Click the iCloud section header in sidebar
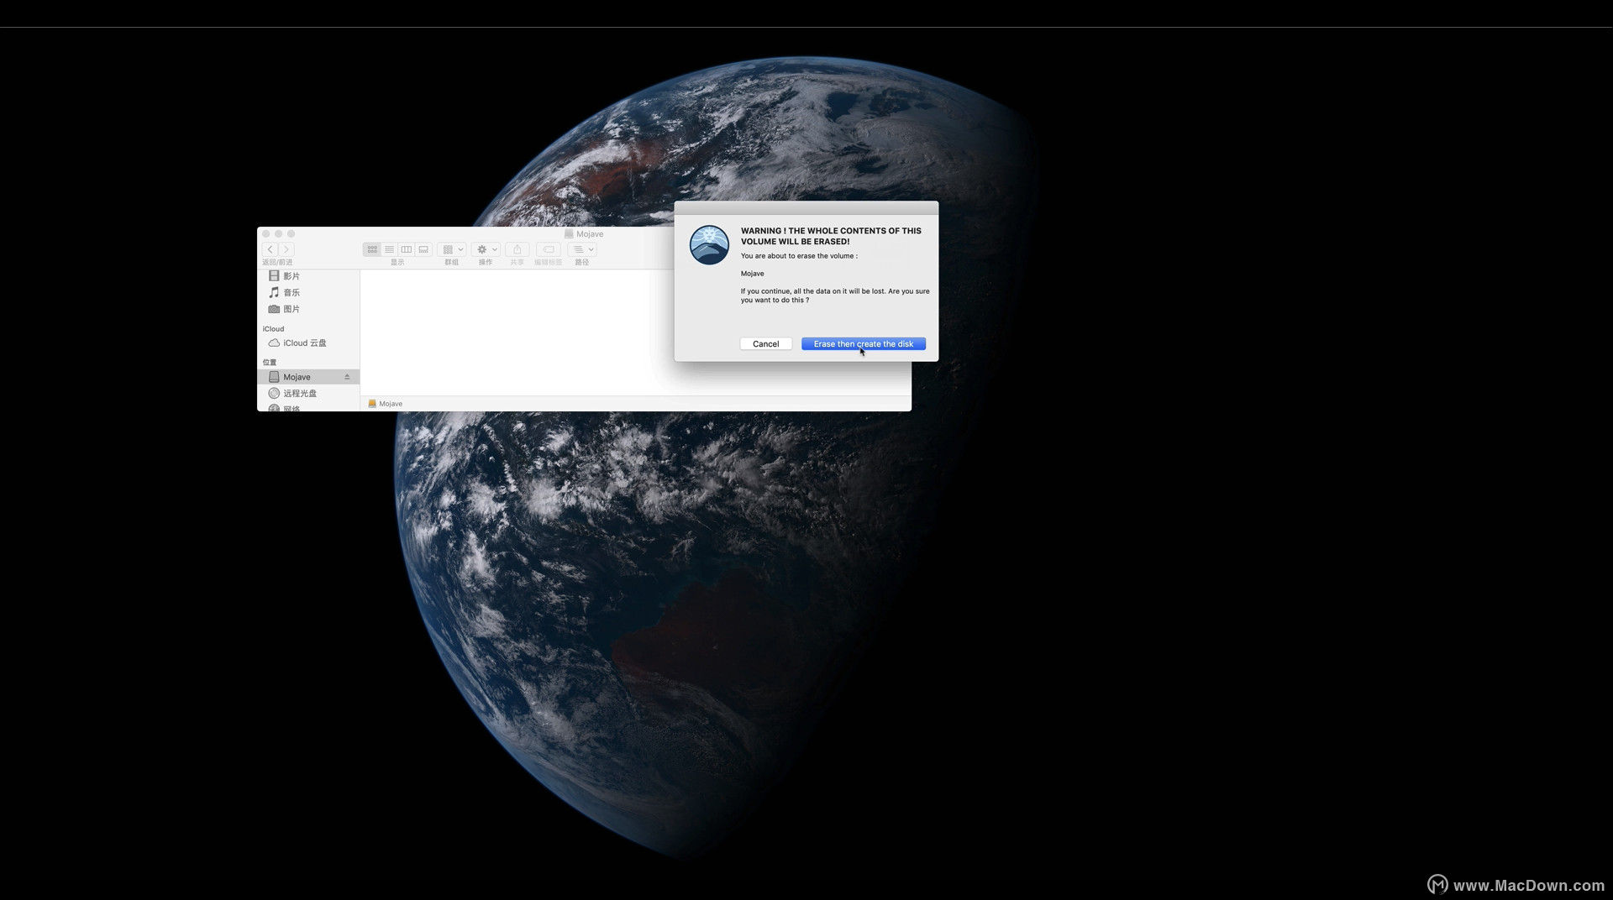Screen dimensions: 1613x900 click(273, 329)
